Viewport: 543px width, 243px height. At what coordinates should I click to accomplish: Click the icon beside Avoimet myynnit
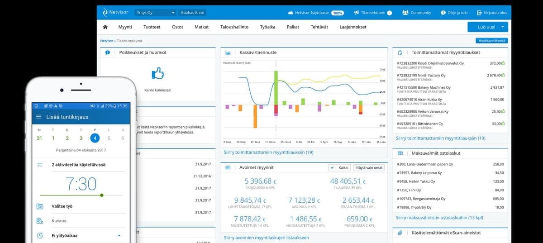[x=228, y=167]
